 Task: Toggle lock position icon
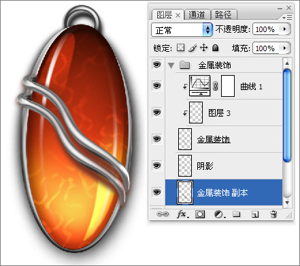pos(204,48)
